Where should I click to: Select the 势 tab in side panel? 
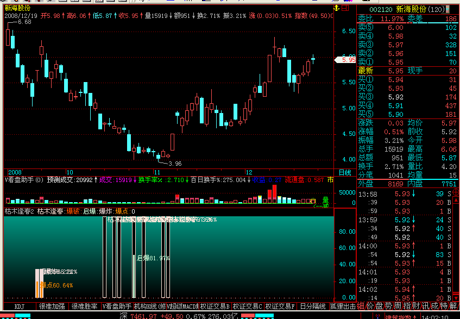pyautogui.click(x=388, y=306)
